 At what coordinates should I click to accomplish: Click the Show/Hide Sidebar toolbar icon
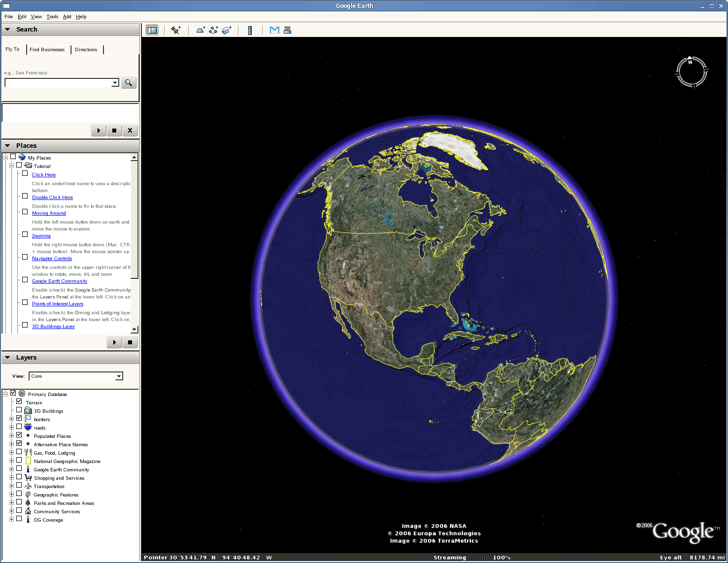[152, 30]
